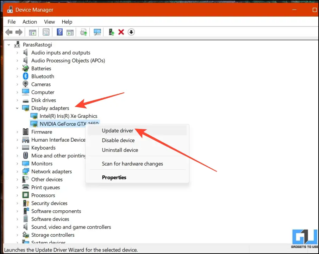Open the Properties sheet toolbar icon
The width and height of the screenshot is (319, 254).
[46, 32]
